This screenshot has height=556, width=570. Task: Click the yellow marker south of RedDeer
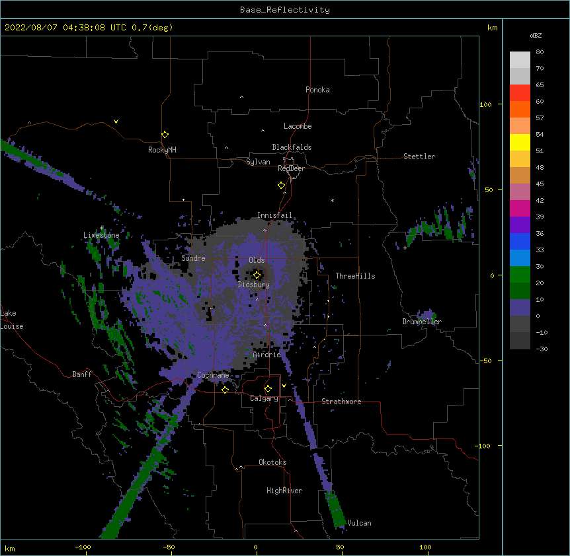click(x=282, y=186)
